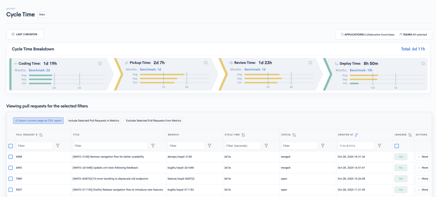
Task: Toggle the Ignored column filter checkbox
Action: [x=397, y=146]
